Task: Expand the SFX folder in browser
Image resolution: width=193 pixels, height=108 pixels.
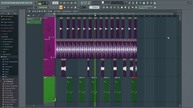Action: coord(5,77)
